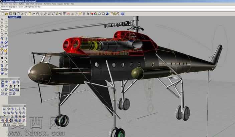Image resolution: width=235 pixels, height=137 pixels.
Task: Cut selection with the scissors icon
Action: pyautogui.click(x=22, y=14)
